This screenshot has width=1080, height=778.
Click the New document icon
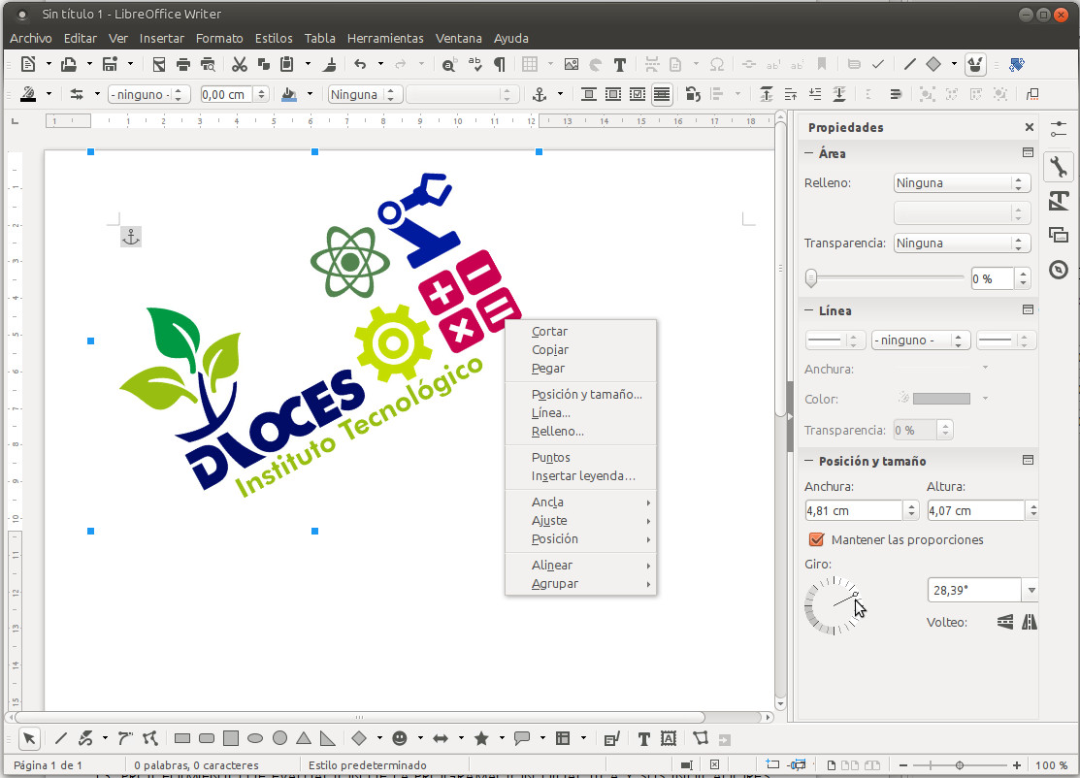point(27,65)
